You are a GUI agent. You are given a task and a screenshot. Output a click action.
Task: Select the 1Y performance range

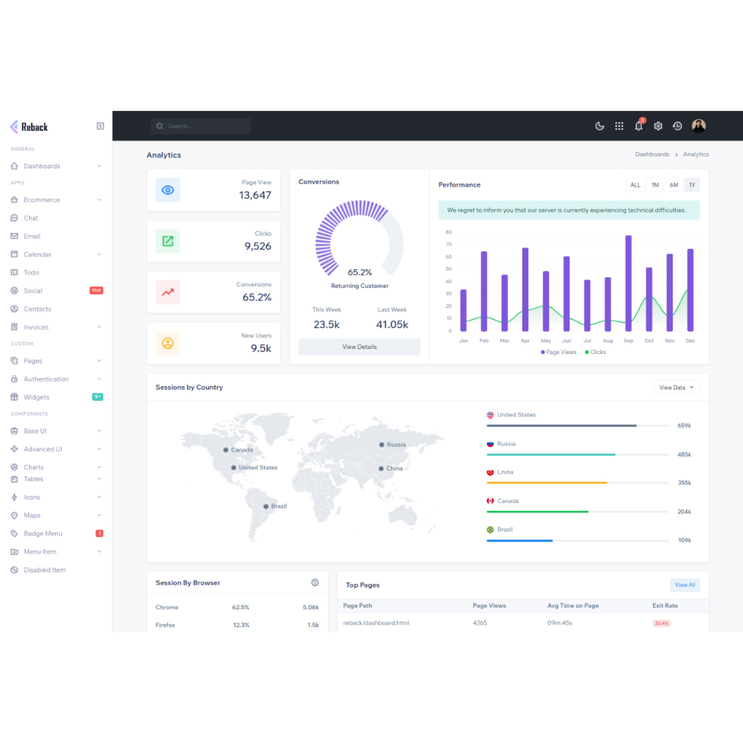[691, 185]
